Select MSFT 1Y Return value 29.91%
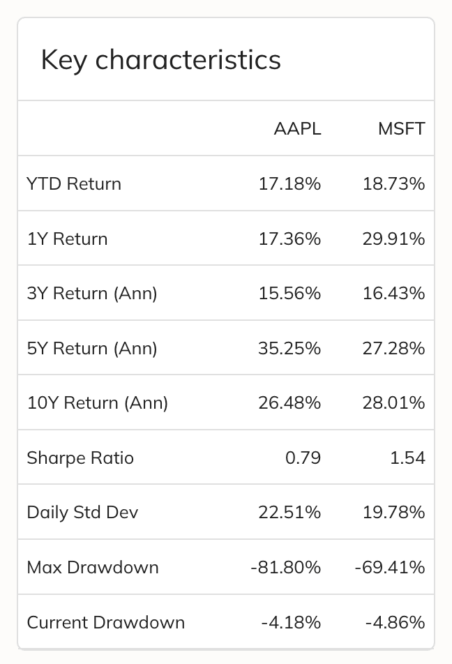The width and height of the screenshot is (452, 664). [x=393, y=239]
